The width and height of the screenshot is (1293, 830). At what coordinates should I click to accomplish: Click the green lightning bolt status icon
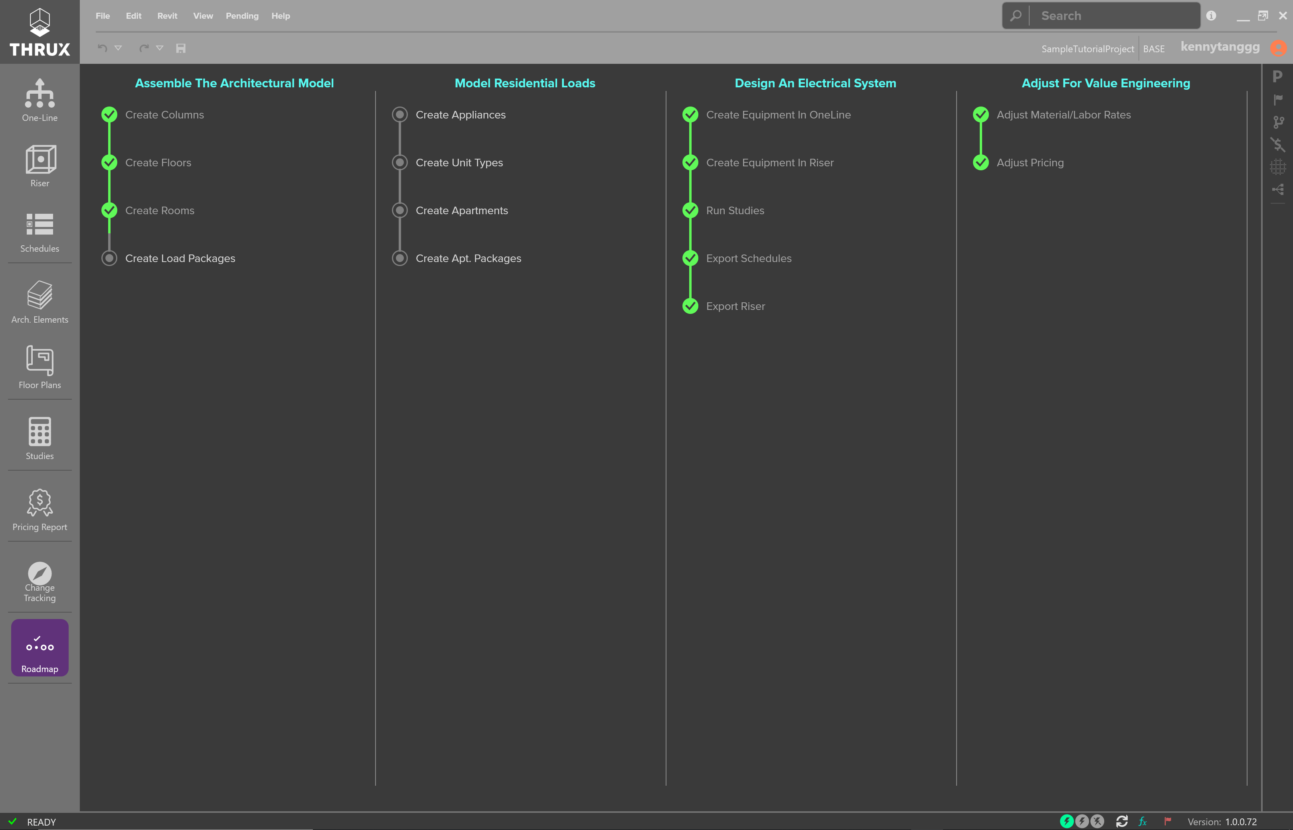(x=1066, y=821)
